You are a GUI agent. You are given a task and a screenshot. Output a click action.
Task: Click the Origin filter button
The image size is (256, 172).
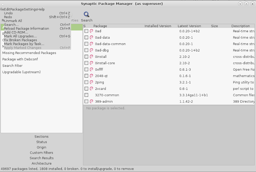click(42, 147)
